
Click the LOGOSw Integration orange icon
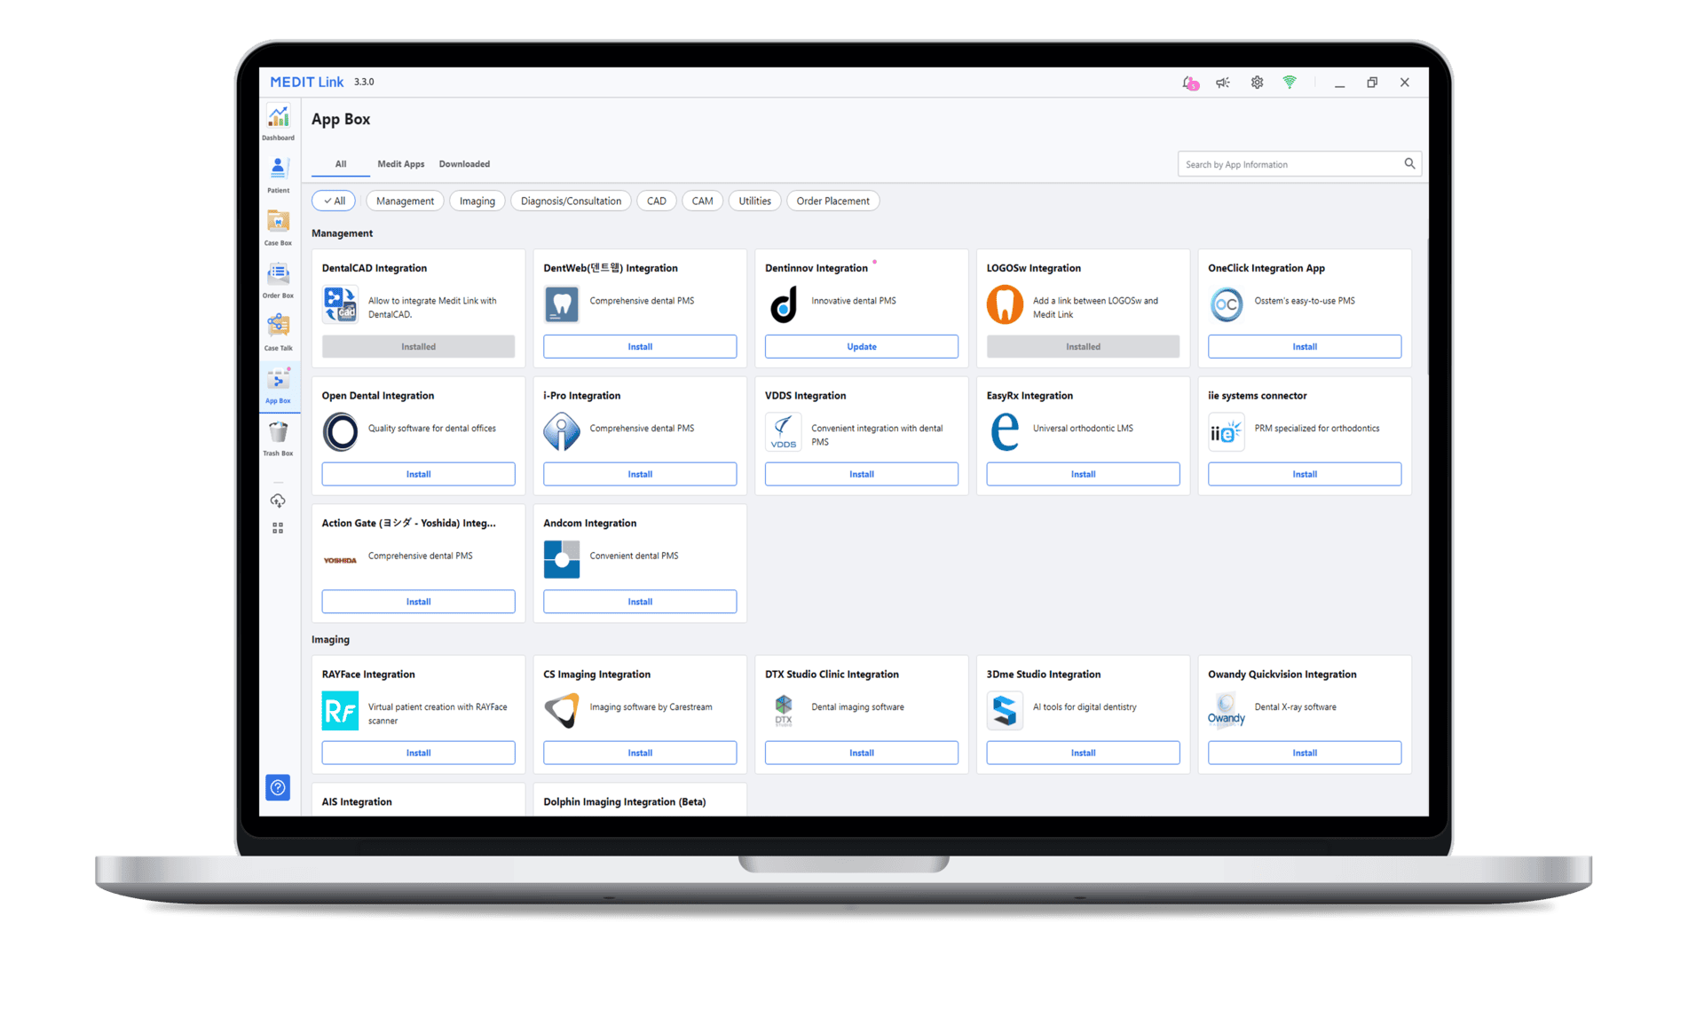(1005, 304)
